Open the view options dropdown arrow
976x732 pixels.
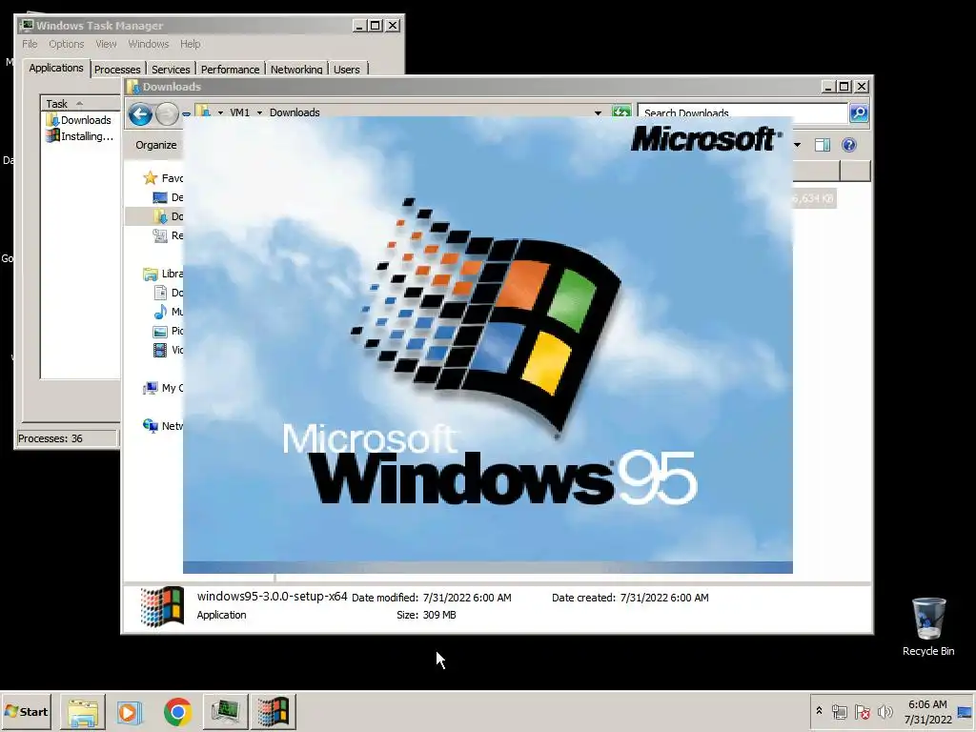pyautogui.click(x=797, y=145)
